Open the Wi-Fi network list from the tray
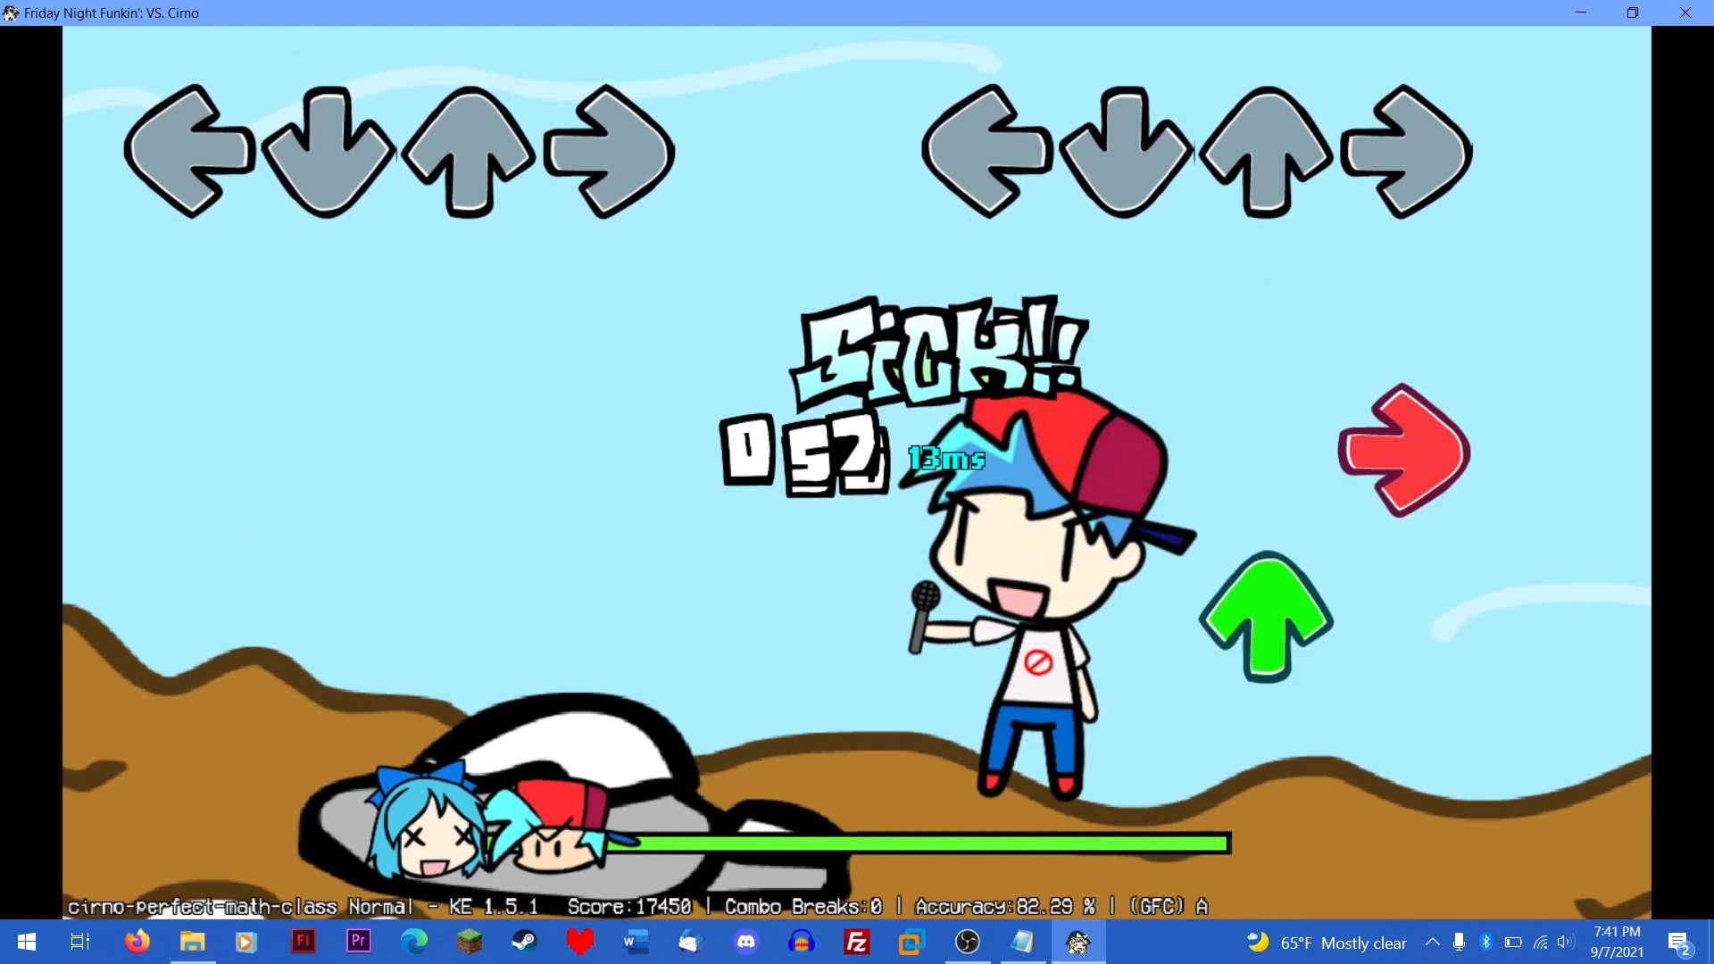The image size is (1714, 964). click(1541, 942)
